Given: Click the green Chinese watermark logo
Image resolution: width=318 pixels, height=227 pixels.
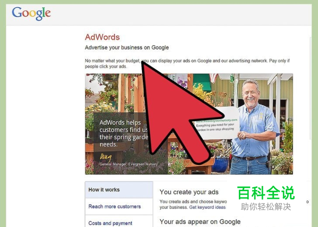Looking at the screenshot, I should click(266, 193).
